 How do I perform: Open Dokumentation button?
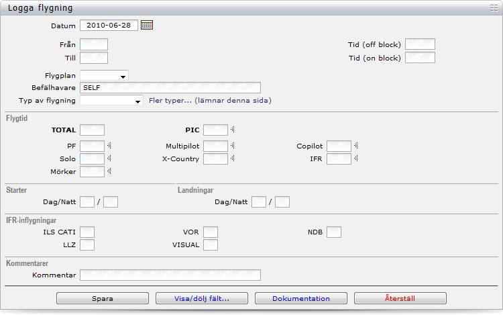(301, 298)
